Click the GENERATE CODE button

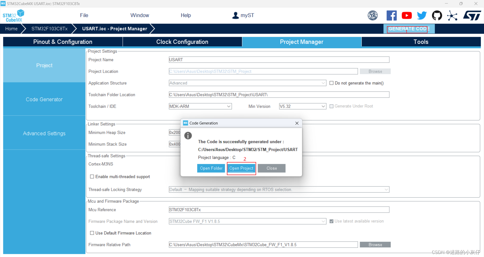click(x=409, y=29)
